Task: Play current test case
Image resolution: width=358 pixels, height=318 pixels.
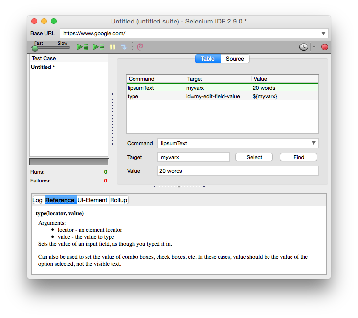Action: pyautogui.click(x=98, y=47)
